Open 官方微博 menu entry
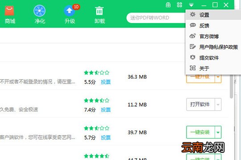Viewport: 241px width, 160px height. (213, 36)
